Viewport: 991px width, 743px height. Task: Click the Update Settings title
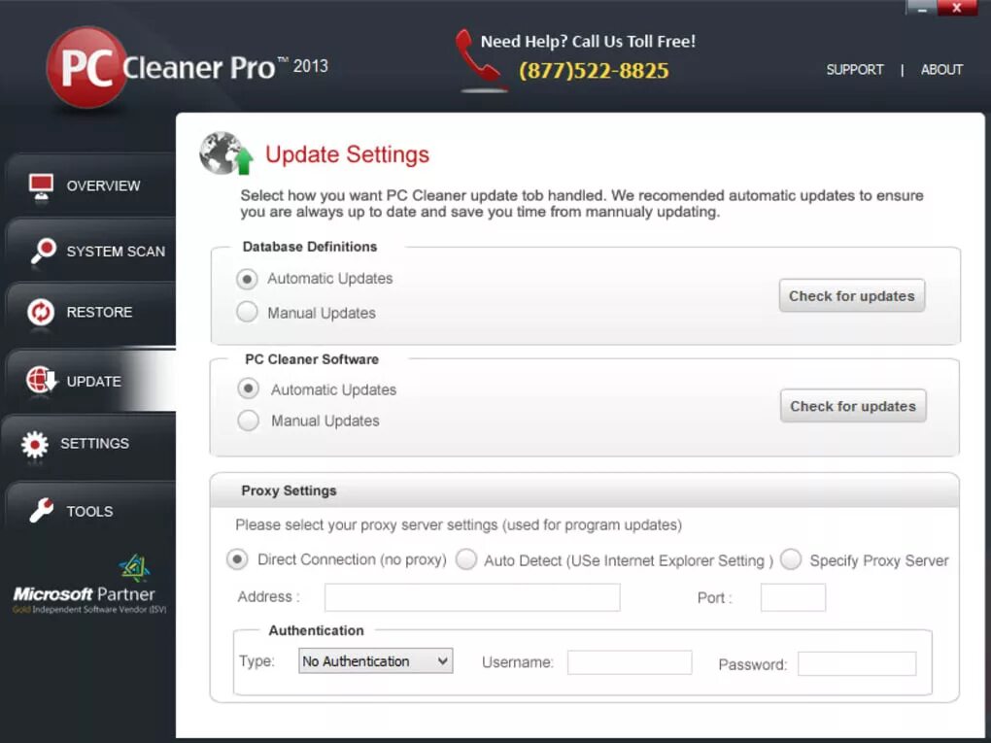point(347,154)
